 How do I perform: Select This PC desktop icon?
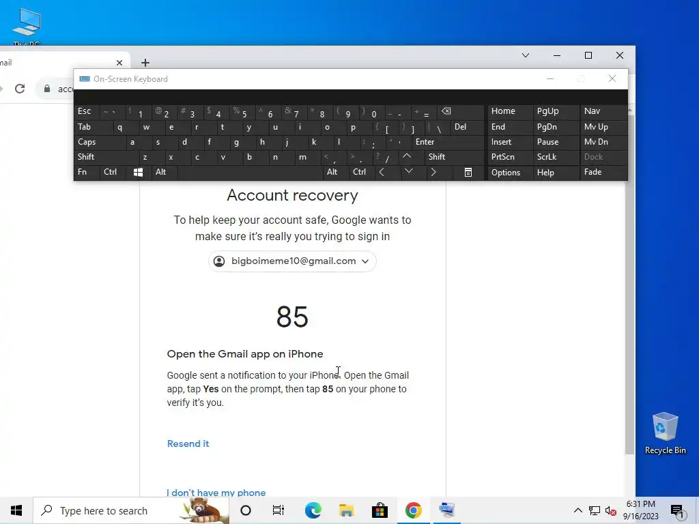27,26
